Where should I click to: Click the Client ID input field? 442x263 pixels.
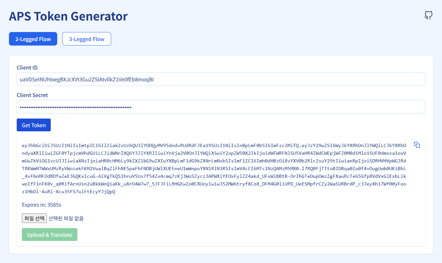coord(221,79)
